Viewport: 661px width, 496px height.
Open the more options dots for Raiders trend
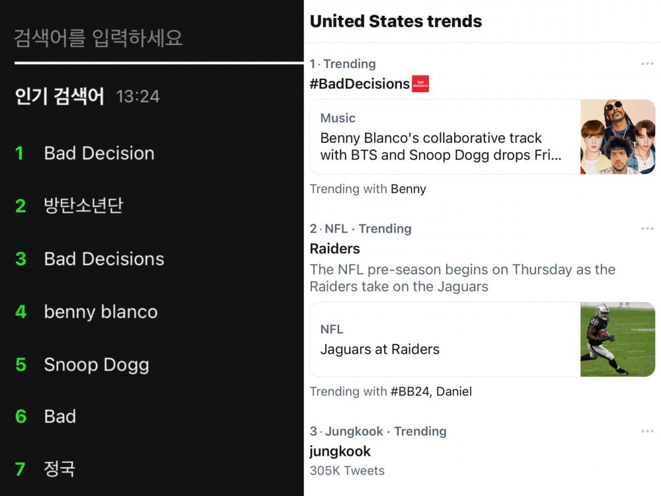(x=647, y=229)
